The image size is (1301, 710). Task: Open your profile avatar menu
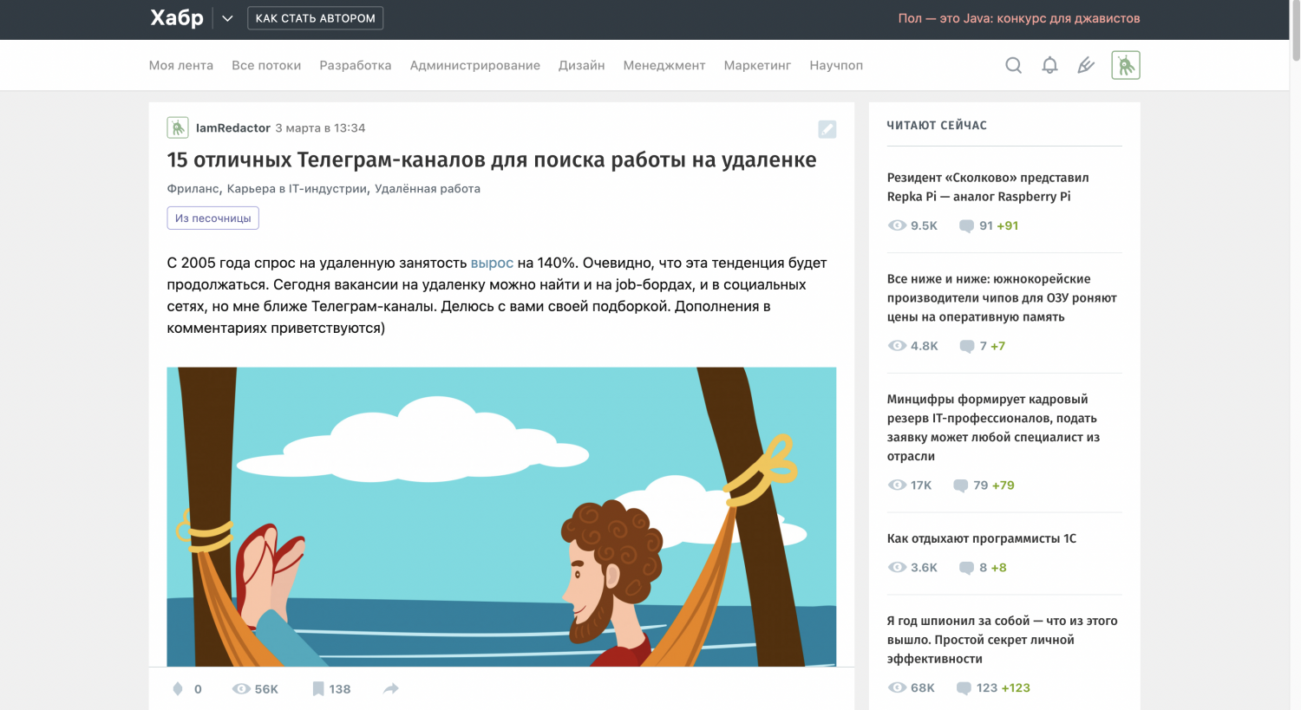point(1125,64)
